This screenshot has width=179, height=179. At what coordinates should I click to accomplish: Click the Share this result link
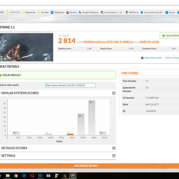(x=153, y=58)
